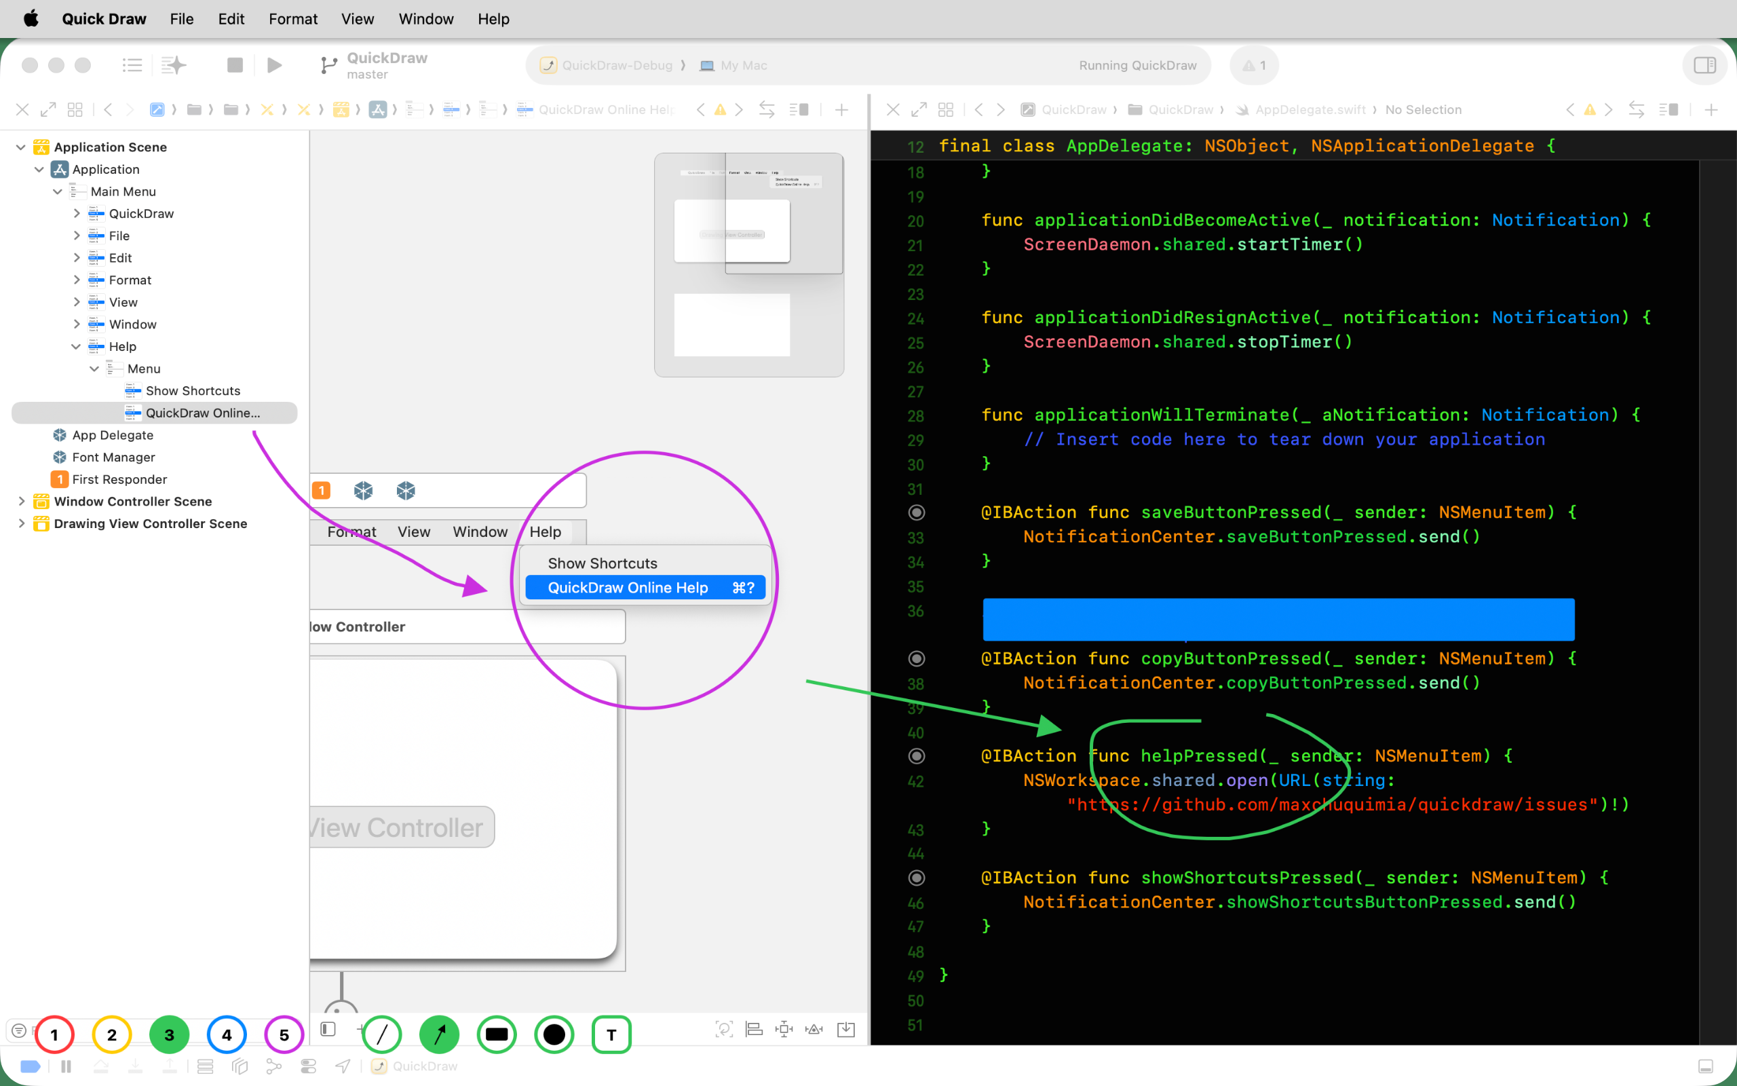Click the master branch icon in Xcode
Image resolution: width=1737 pixels, height=1086 pixels.
pos(328,65)
